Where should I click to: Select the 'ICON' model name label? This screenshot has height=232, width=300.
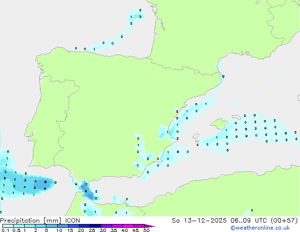[72, 221]
